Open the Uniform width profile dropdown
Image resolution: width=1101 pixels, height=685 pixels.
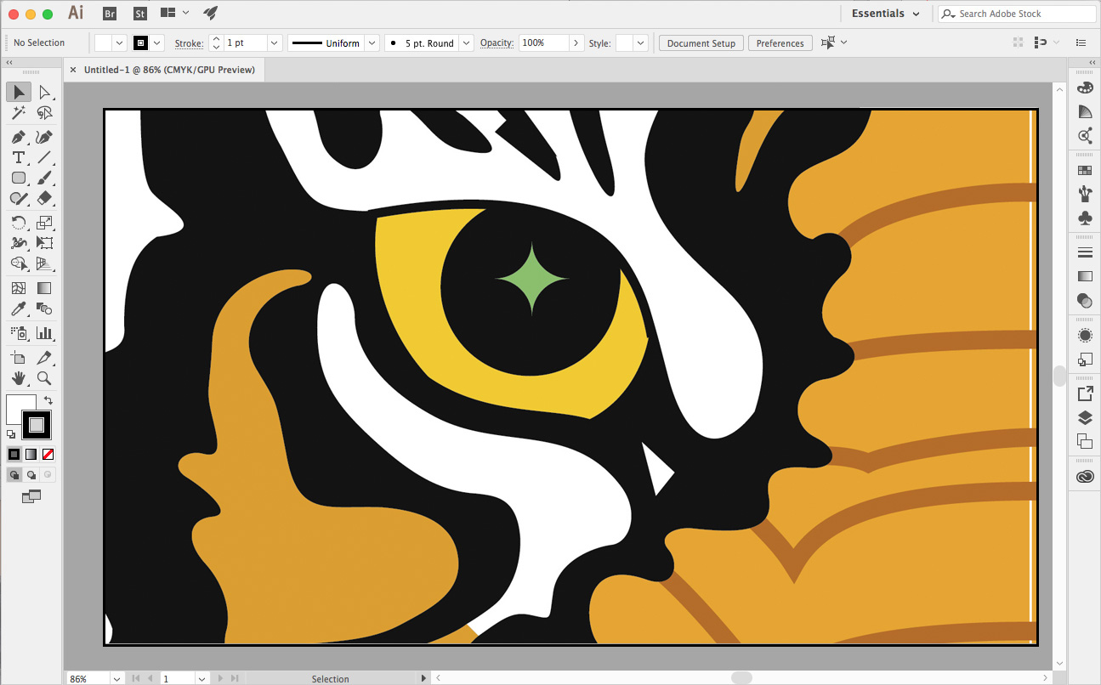coord(372,43)
